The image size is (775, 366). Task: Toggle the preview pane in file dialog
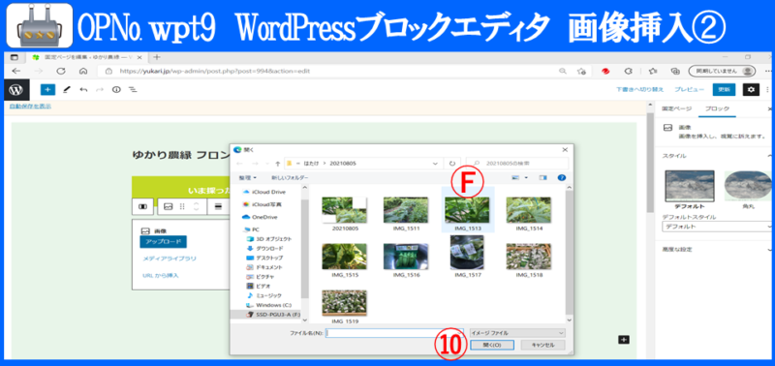pyautogui.click(x=543, y=177)
